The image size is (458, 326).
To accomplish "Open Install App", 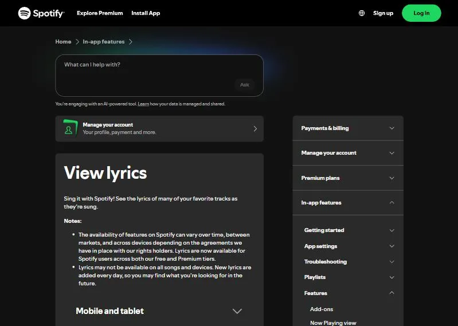I will click(146, 13).
